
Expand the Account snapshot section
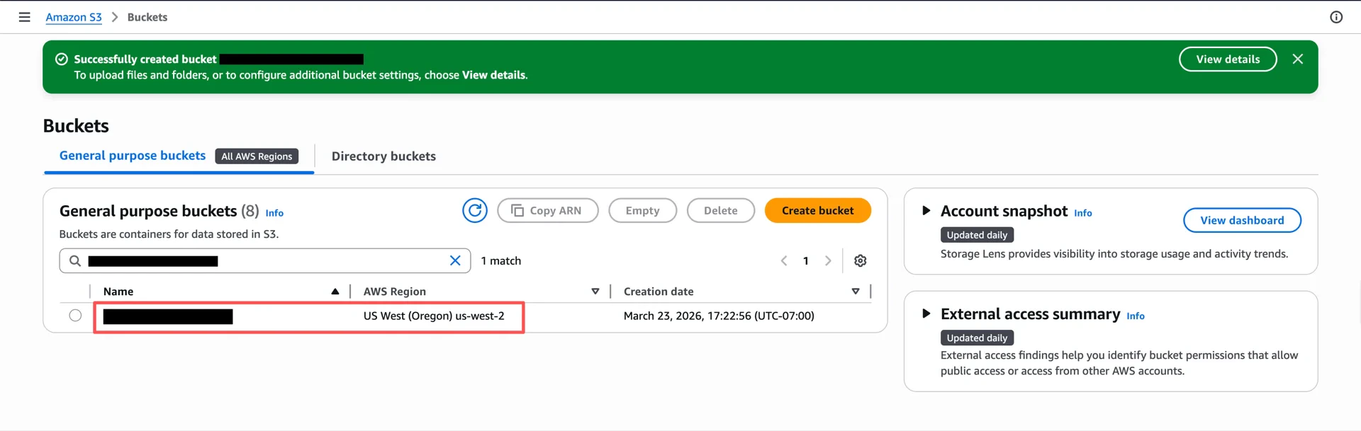click(x=926, y=210)
